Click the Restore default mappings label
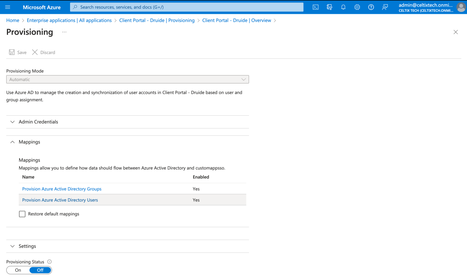Viewport: 467px width, 280px height. pos(54,214)
